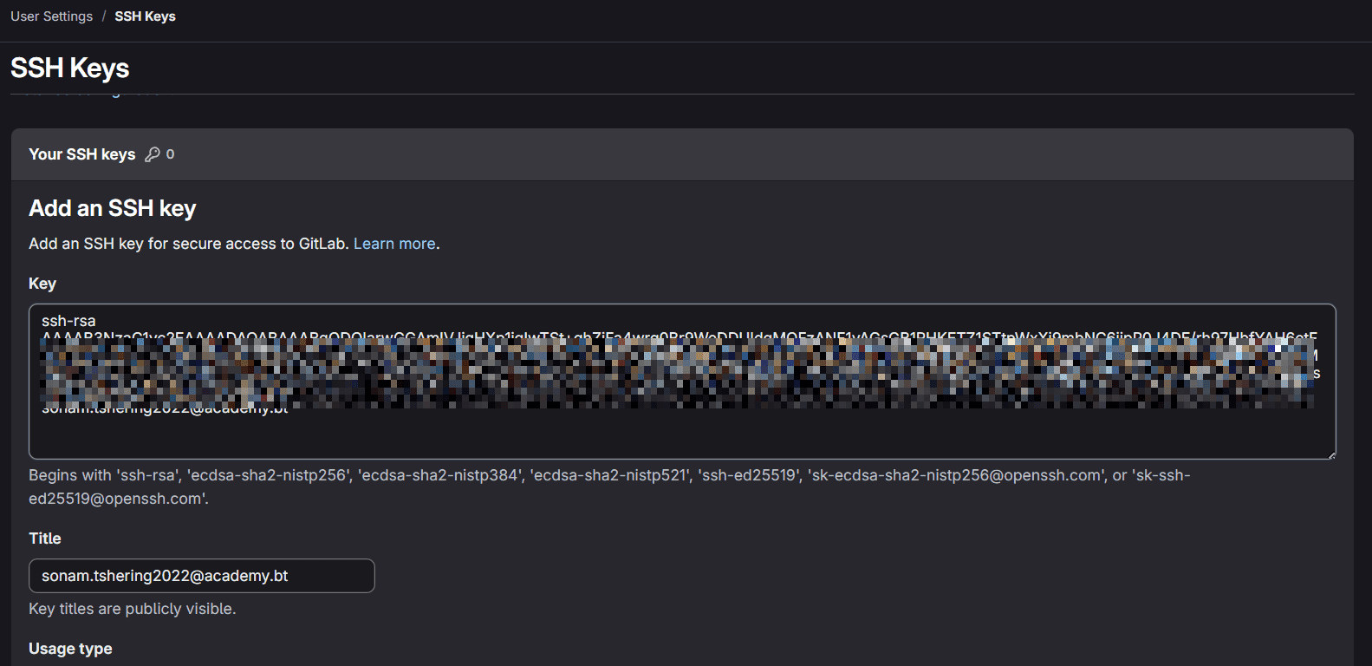The width and height of the screenshot is (1372, 666).
Task: Click the "Key" field label
Action: (x=42, y=284)
